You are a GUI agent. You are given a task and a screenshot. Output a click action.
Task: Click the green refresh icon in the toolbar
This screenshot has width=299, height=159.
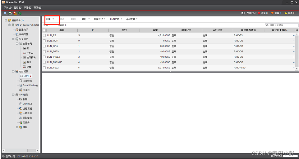[20, 13]
